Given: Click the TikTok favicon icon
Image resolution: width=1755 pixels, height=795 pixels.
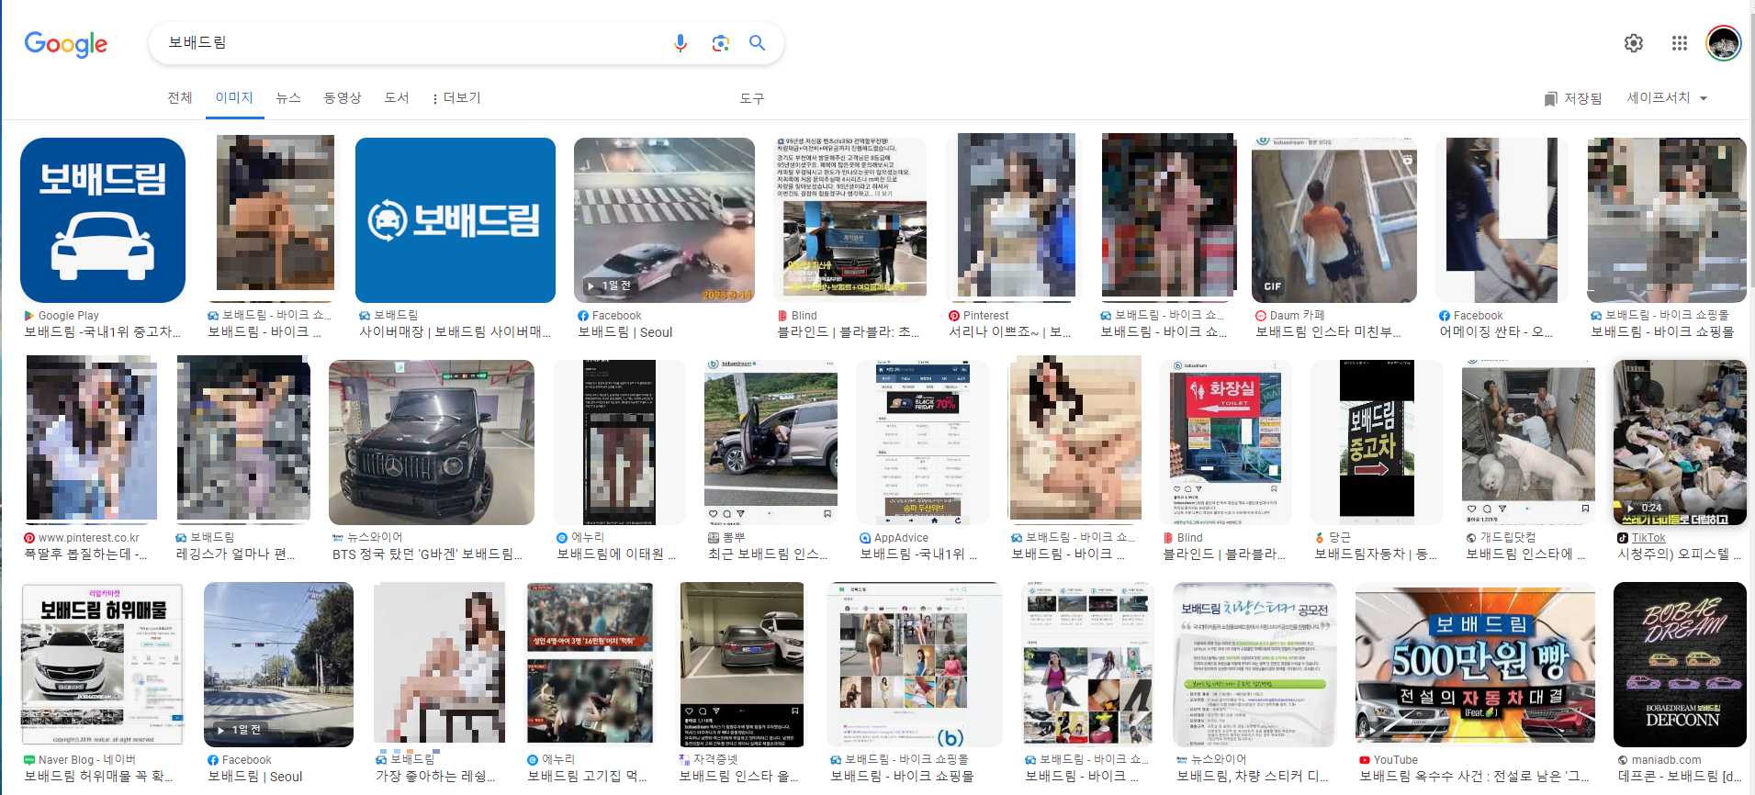Looking at the screenshot, I should [x=1623, y=538].
